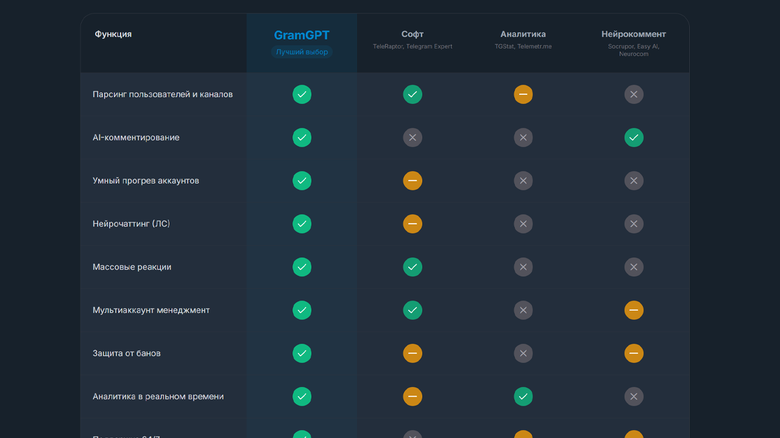Click the Функция column heading

pyautogui.click(x=113, y=34)
